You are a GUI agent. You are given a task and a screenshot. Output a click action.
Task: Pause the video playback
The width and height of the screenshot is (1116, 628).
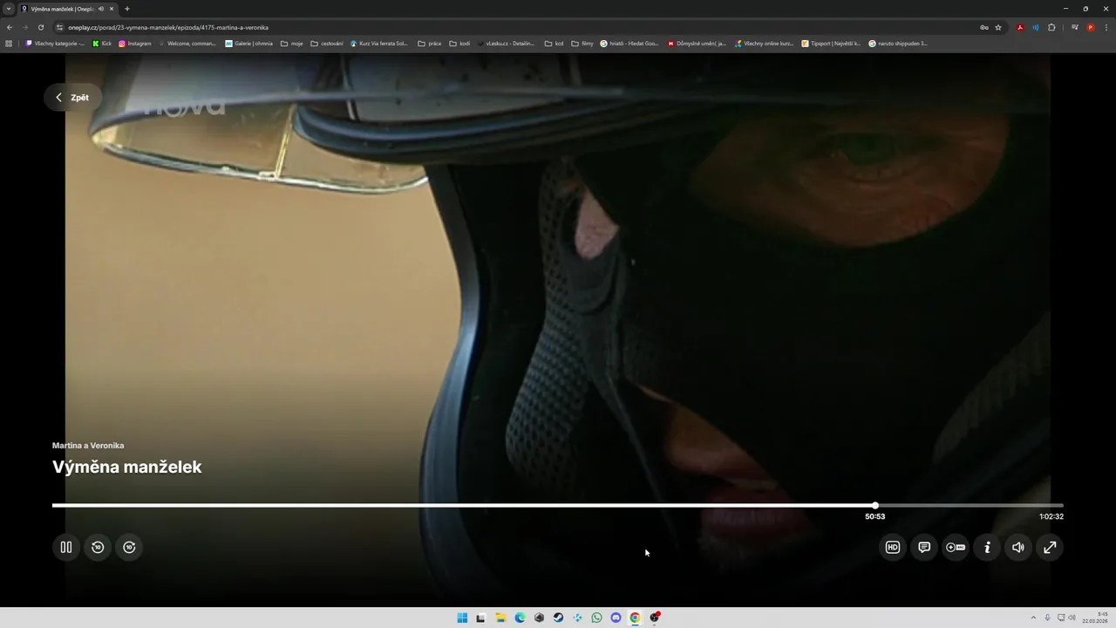[x=66, y=548]
